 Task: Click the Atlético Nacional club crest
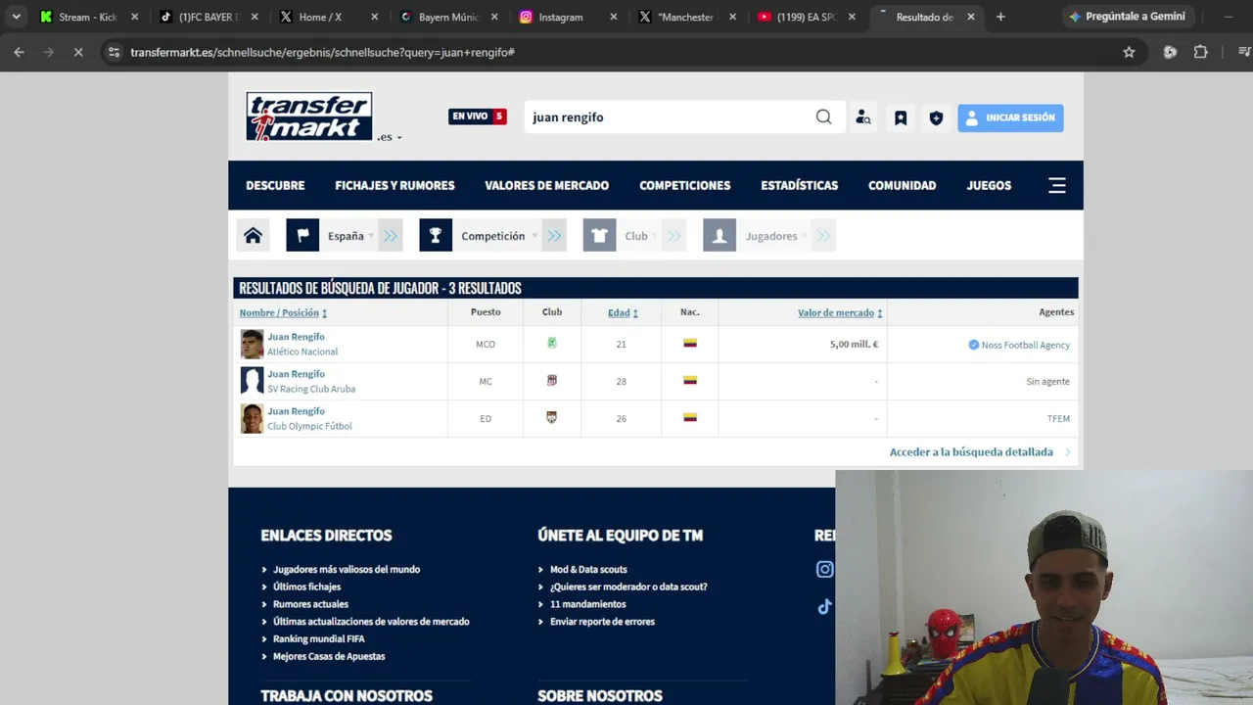(552, 344)
